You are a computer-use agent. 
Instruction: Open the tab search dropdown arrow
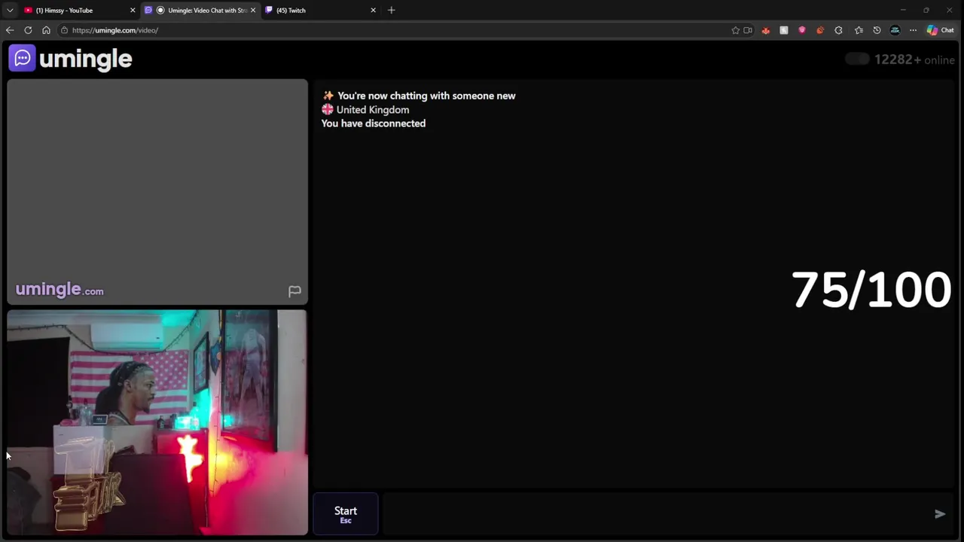(x=10, y=11)
